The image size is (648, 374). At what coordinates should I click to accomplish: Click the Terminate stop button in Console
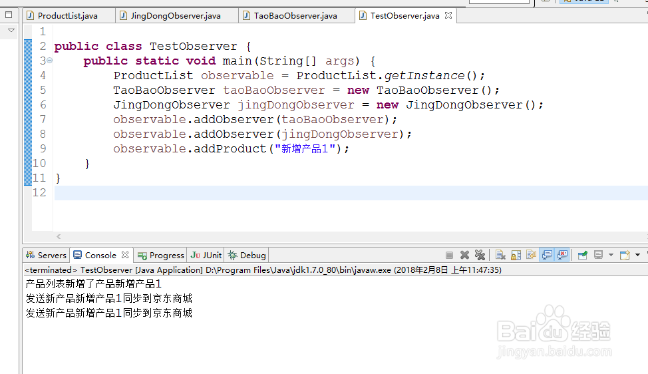click(x=449, y=255)
